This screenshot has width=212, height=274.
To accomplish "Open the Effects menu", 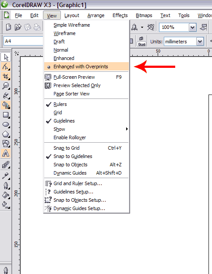I will pyautogui.click(x=120, y=15).
